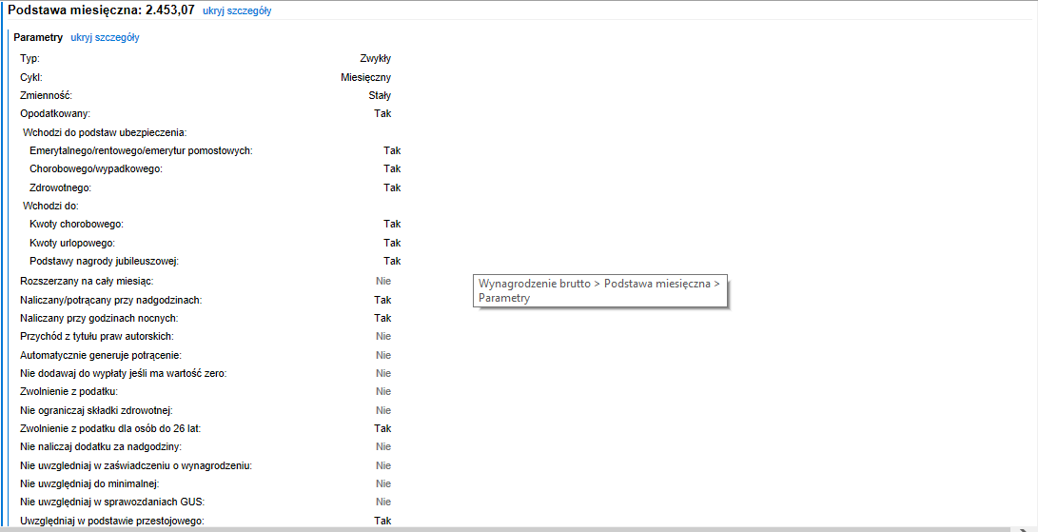Toggle Kwoty chorobowego Tak value
Screen dimensions: 1038x532
(392, 224)
